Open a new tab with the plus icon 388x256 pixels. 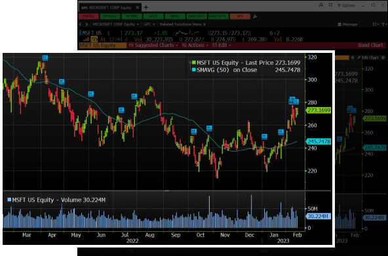(x=146, y=7)
